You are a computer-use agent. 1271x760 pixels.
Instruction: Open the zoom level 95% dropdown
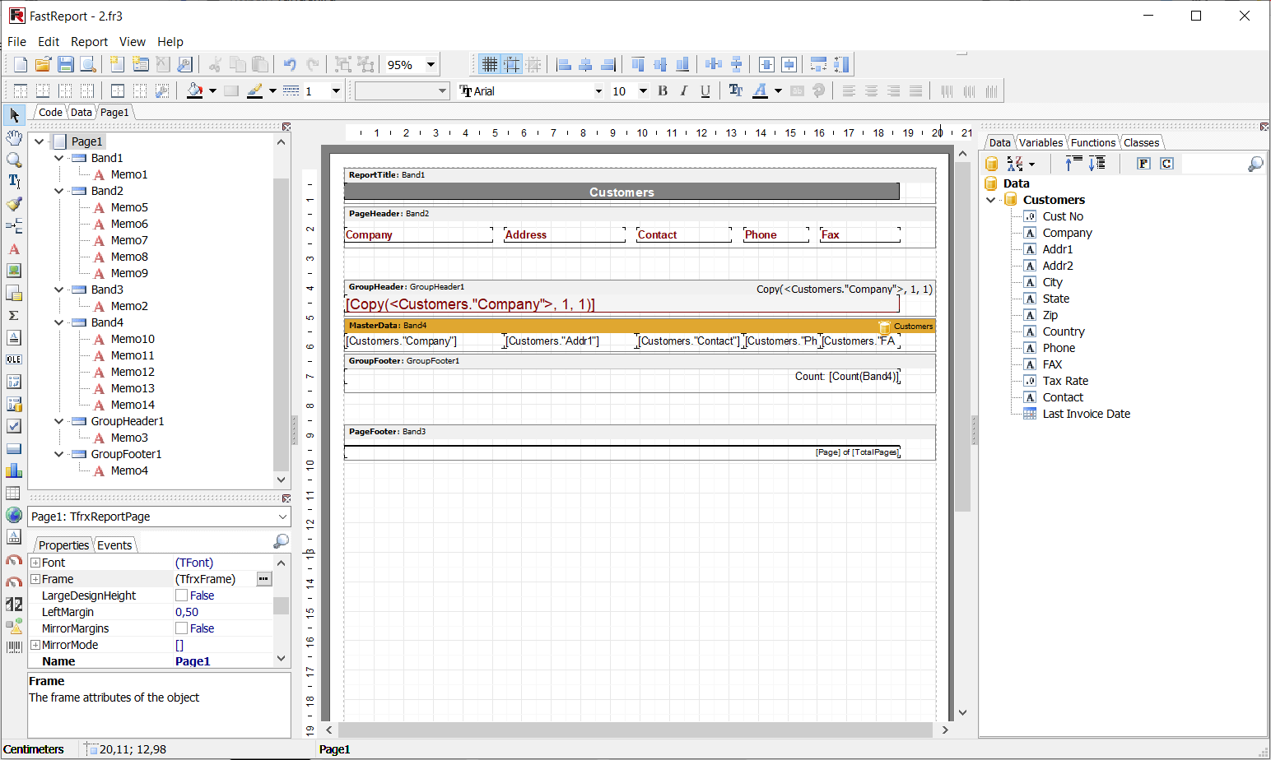431,63
